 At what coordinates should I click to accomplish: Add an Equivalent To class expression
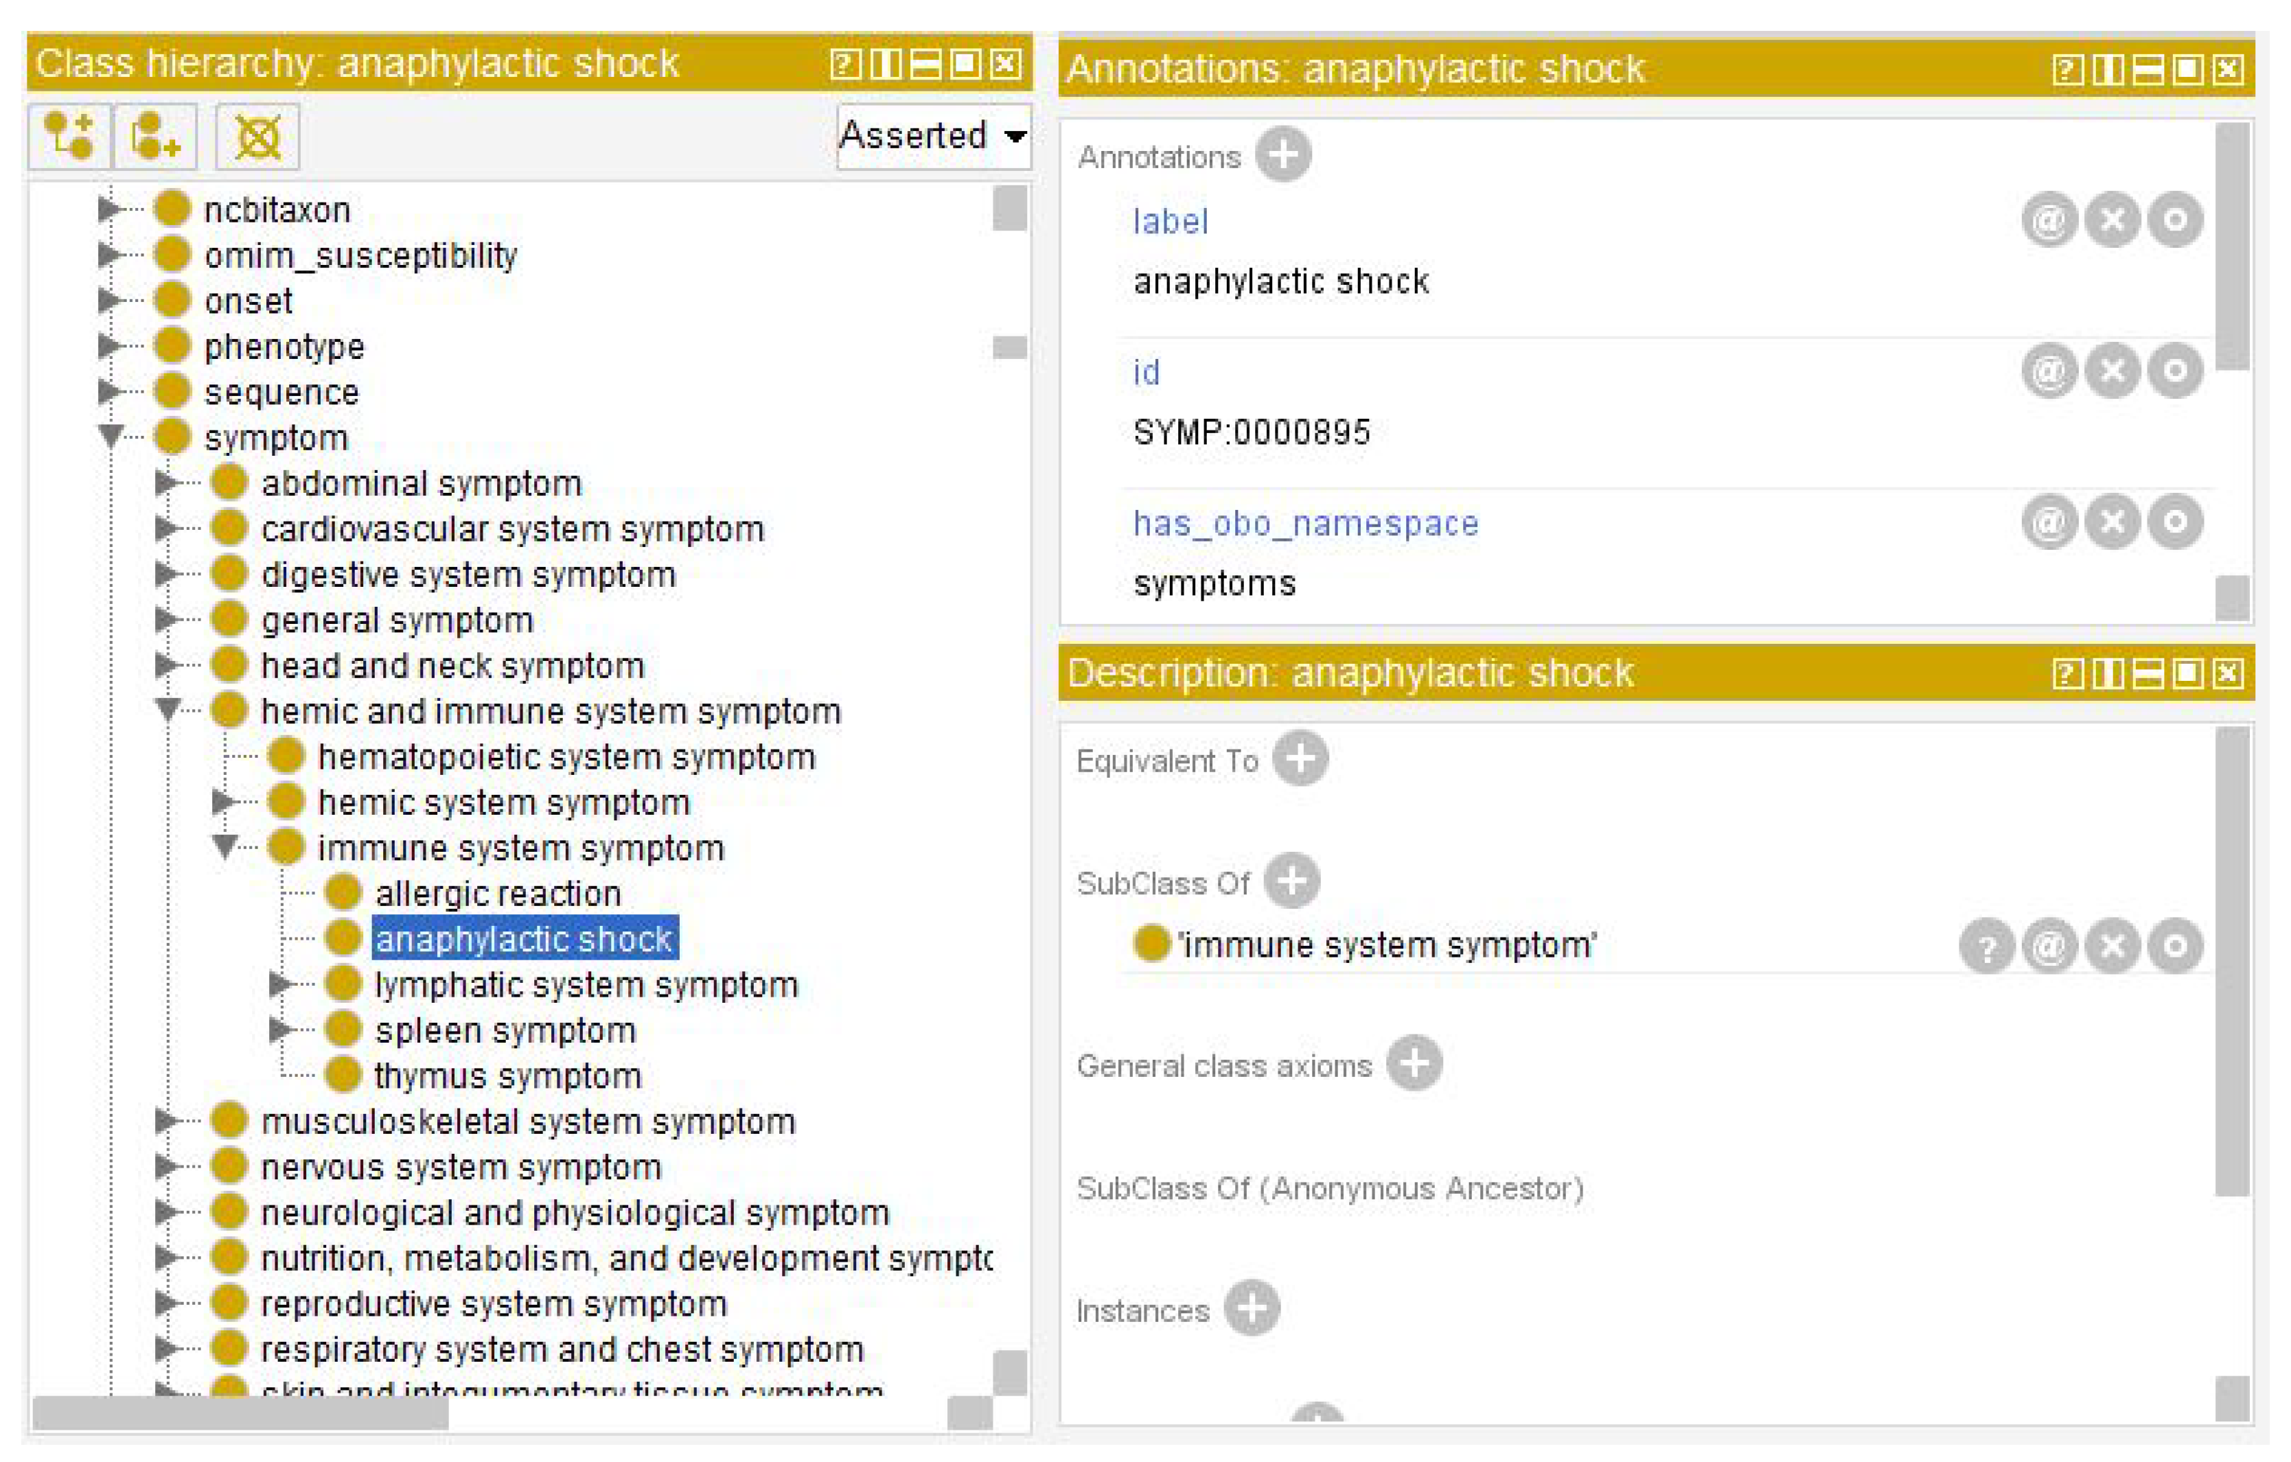[x=1300, y=759]
